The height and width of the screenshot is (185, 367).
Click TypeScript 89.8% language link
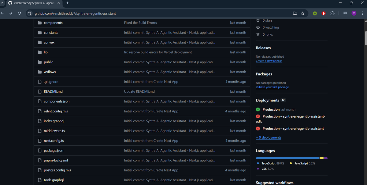click(270, 163)
